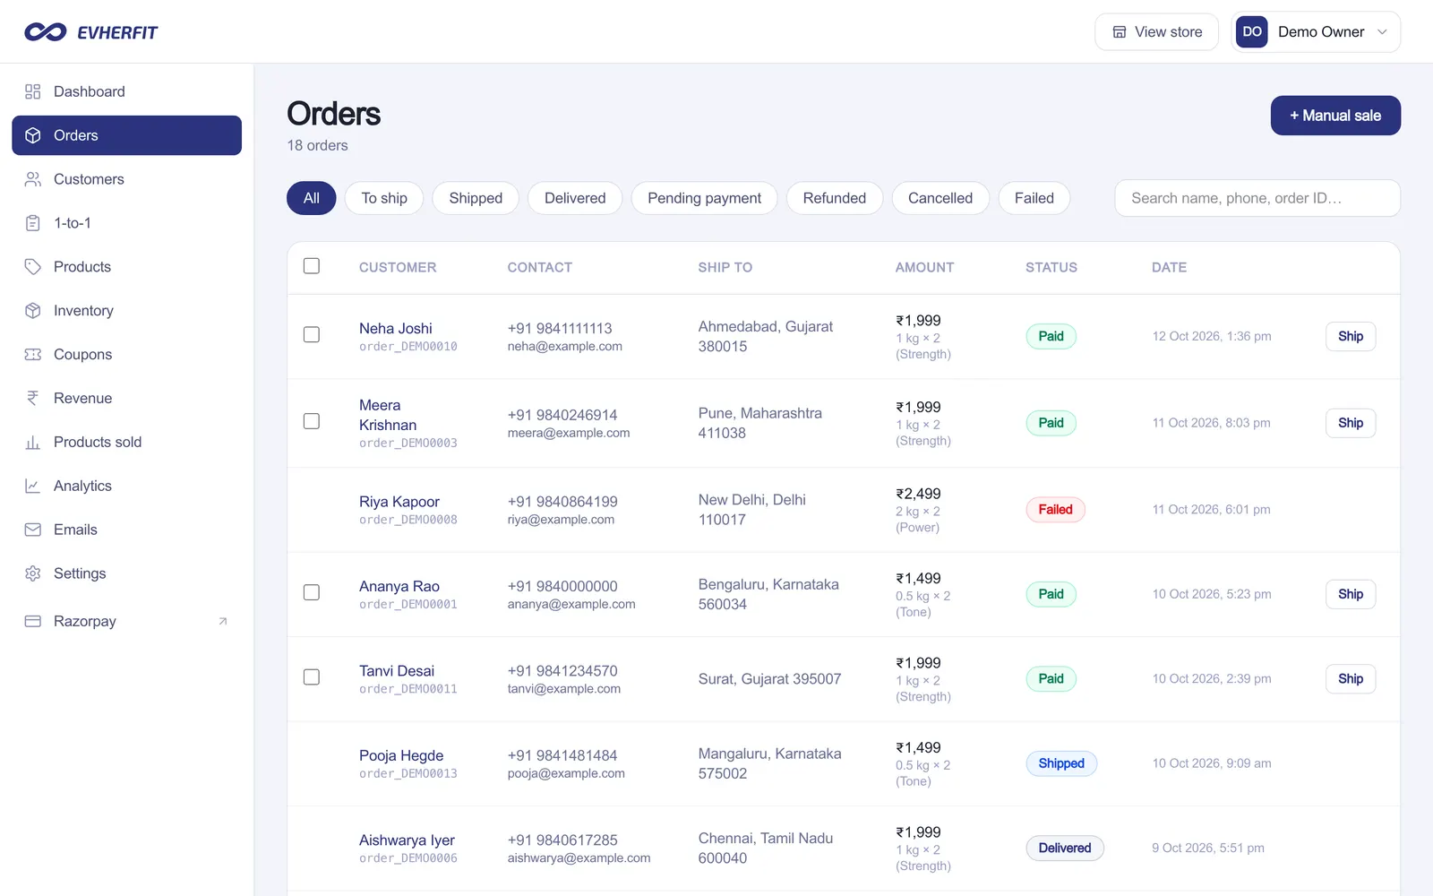Select the Pending payment filter
The height and width of the screenshot is (896, 1433).
(x=704, y=198)
